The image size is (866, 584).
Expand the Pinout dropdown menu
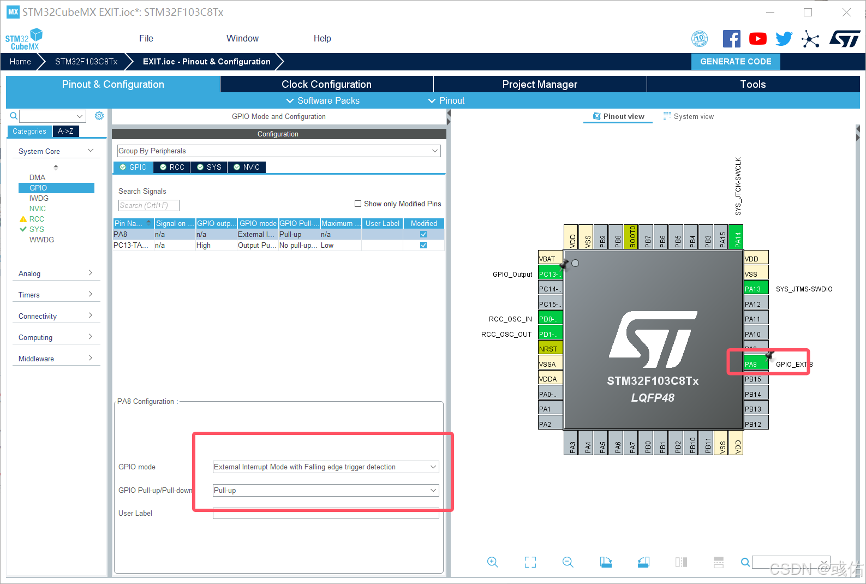[446, 100]
